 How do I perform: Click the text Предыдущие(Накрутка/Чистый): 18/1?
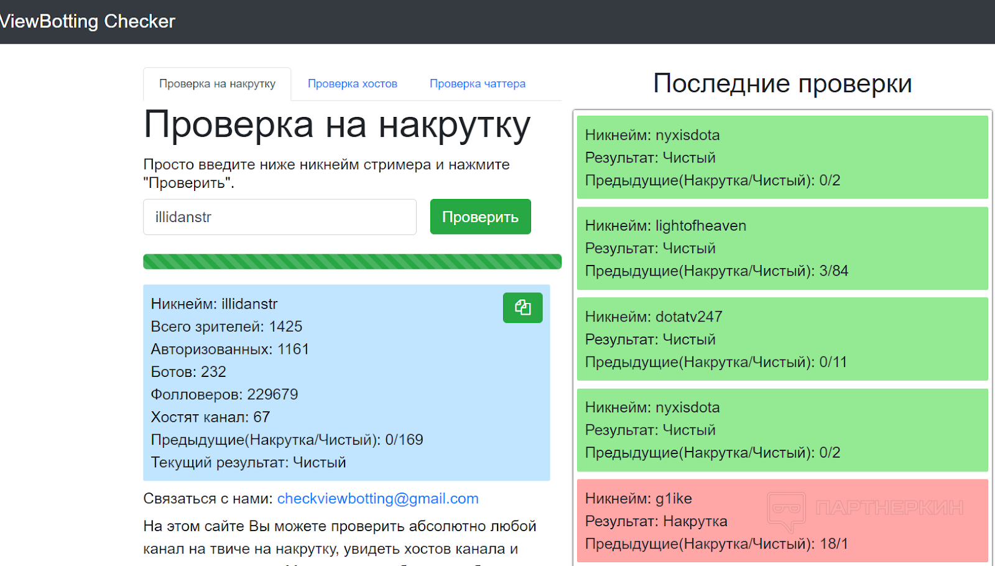(x=716, y=544)
